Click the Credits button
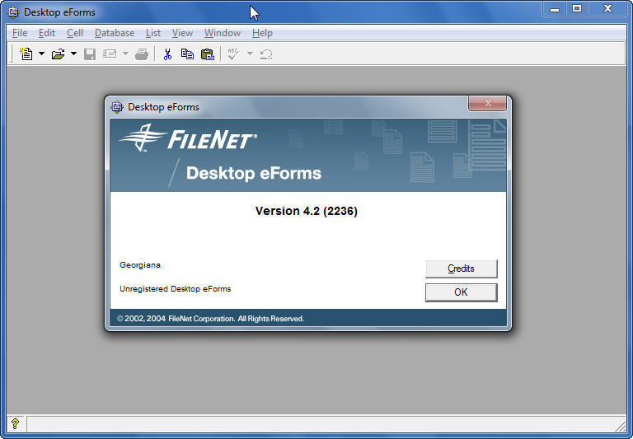Image resolution: width=633 pixels, height=439 pixels. (x=461, y=269)
